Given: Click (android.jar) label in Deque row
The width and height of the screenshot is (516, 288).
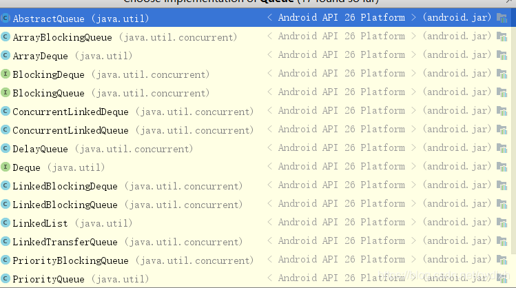Looking at the screenshot, I should click(x=457, y=166).
